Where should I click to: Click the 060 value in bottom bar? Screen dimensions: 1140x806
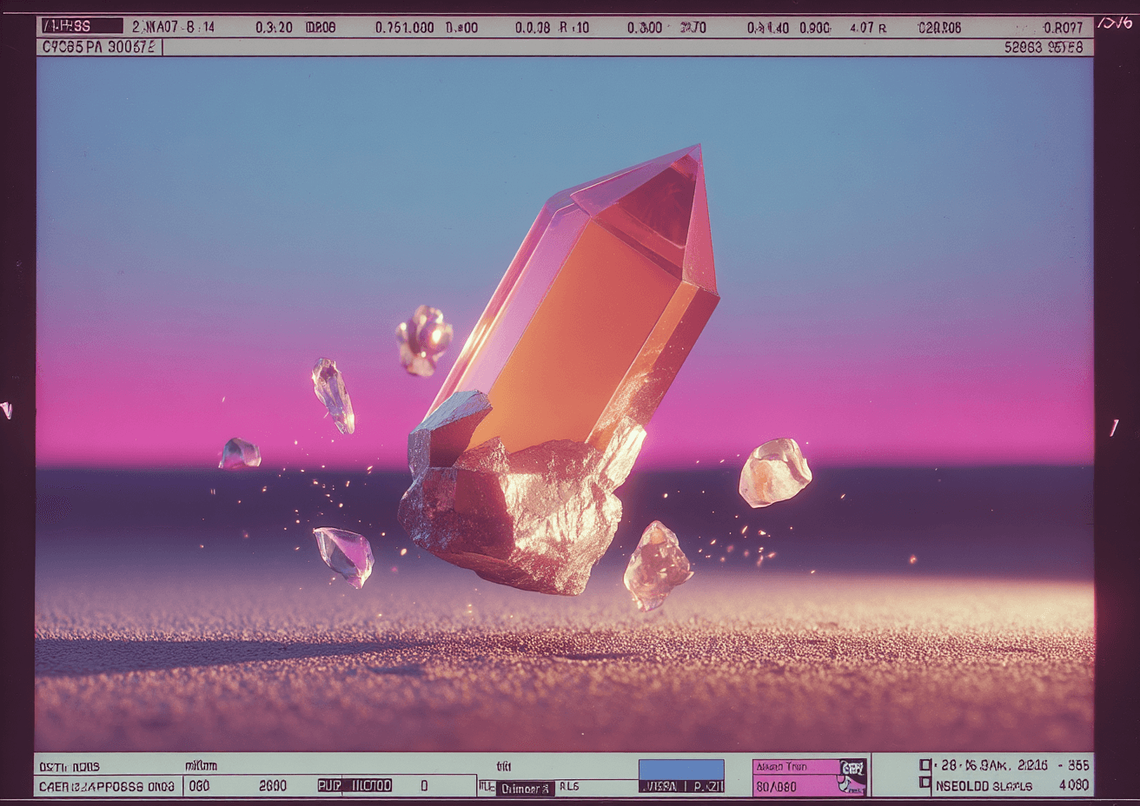pyautogui.click(x=199, y=786)
